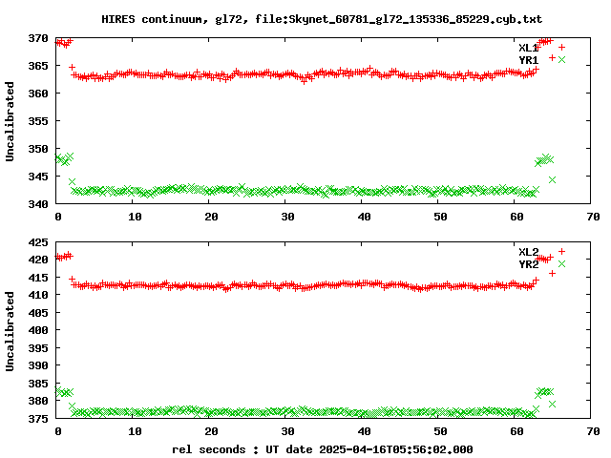Click y-axis value 415 on bottom plot

[38, 278]
